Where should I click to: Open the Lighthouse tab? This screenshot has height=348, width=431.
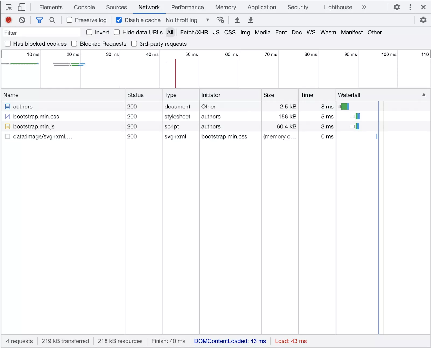(338, 7)
